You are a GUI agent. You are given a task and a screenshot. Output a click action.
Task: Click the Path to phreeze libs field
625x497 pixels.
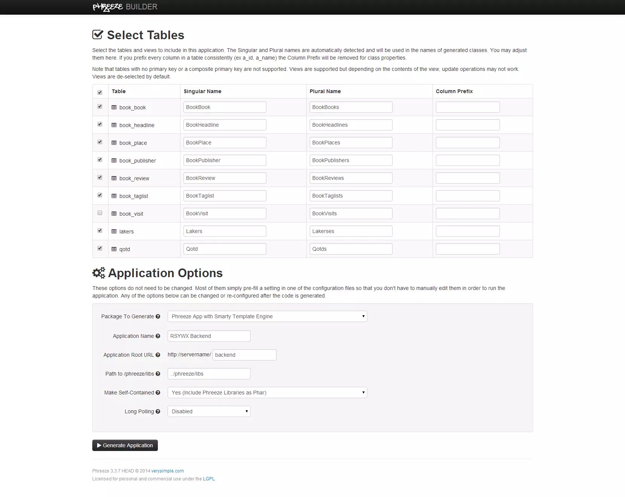209,374
